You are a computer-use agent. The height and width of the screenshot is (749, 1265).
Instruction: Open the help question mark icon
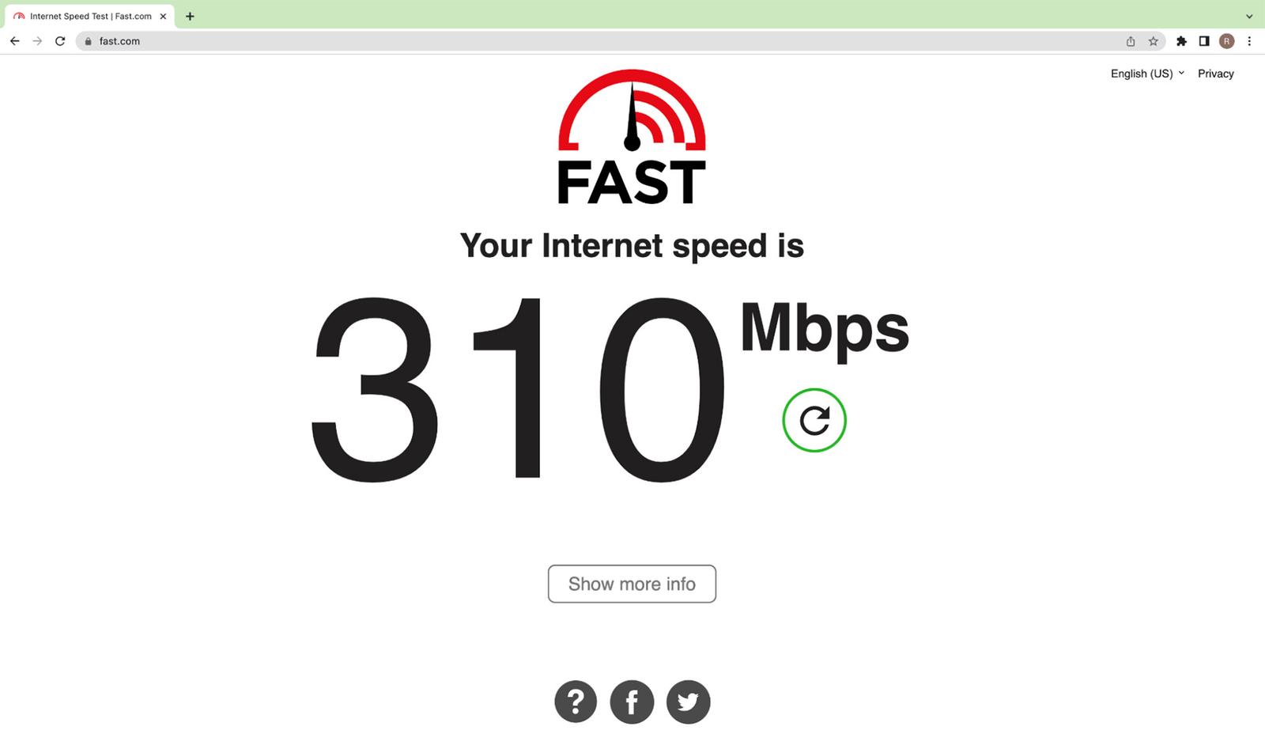[576, 702]
